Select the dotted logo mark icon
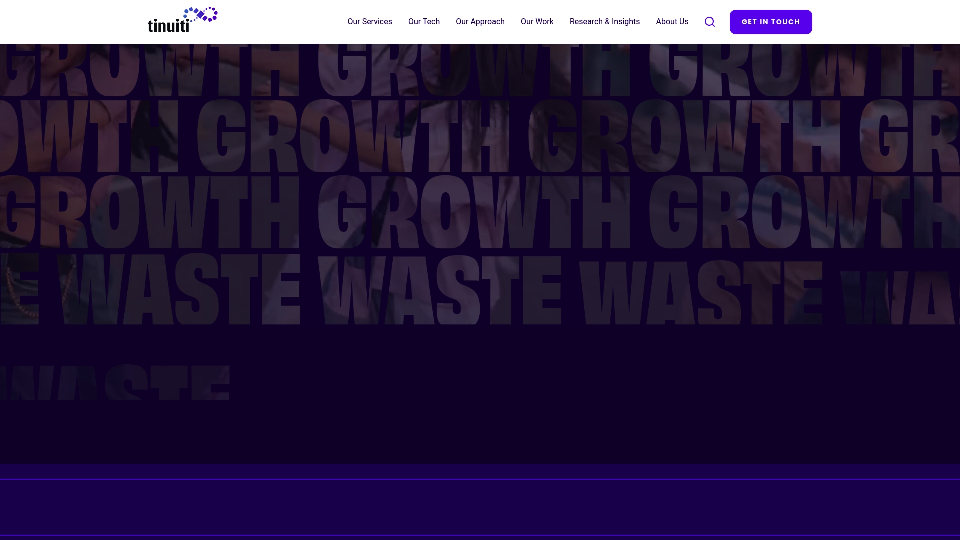 tap(200, 12)
